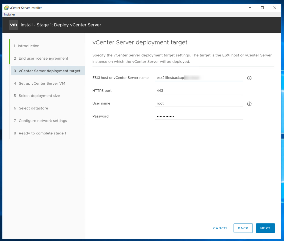Close the vCenter Server Installer window
This screenshot has width=284, height=241.
tap(275, 8)
